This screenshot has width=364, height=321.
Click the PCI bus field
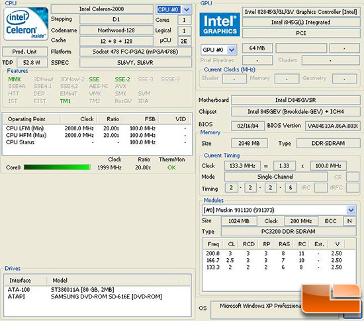click(x=301, y=33)
